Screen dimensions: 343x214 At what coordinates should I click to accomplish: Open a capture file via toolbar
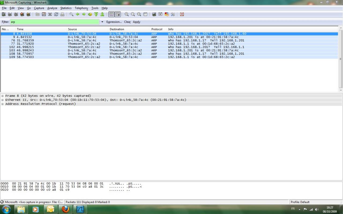click(x=38, y=14)
